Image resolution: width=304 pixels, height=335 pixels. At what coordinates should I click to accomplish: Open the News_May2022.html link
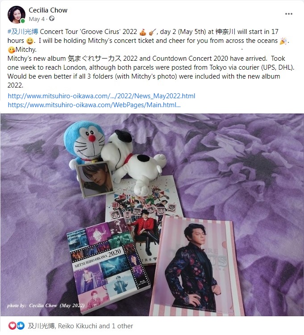101,96
